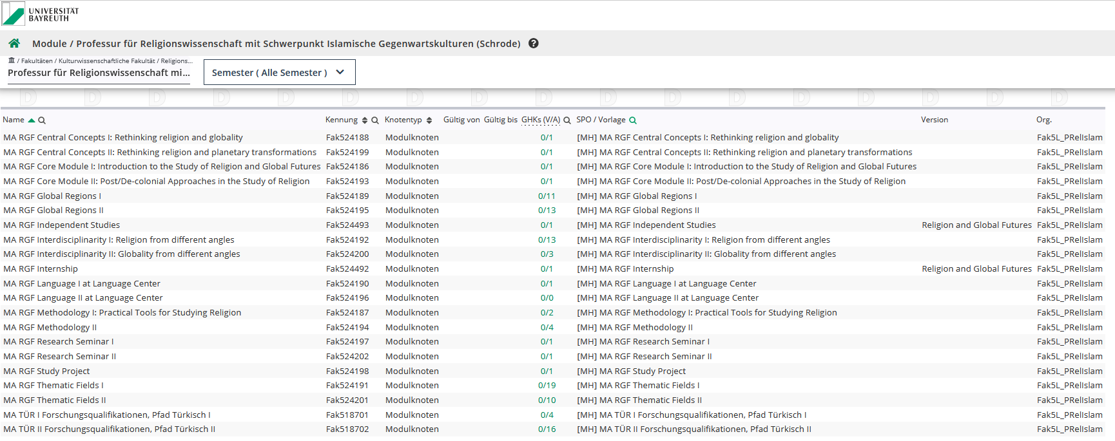The width and height of the screenshot is (1115, 441).
Task: Click the green home icon
Action: coord(14,43)
